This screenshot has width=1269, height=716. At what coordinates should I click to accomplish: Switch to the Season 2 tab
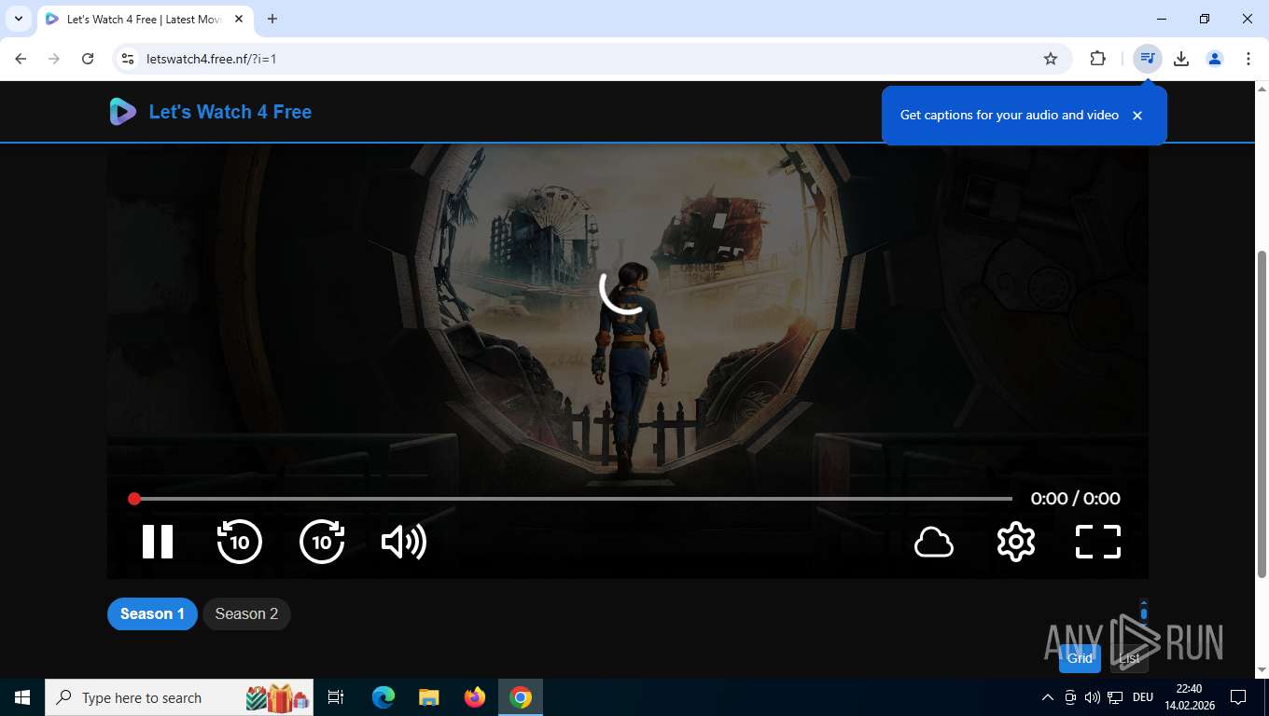click(246, 613)
